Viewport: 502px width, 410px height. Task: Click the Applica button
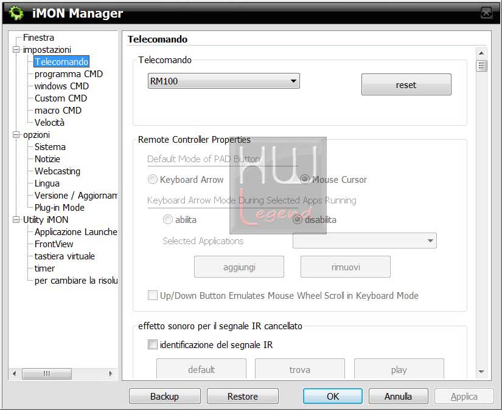[464, 396]
